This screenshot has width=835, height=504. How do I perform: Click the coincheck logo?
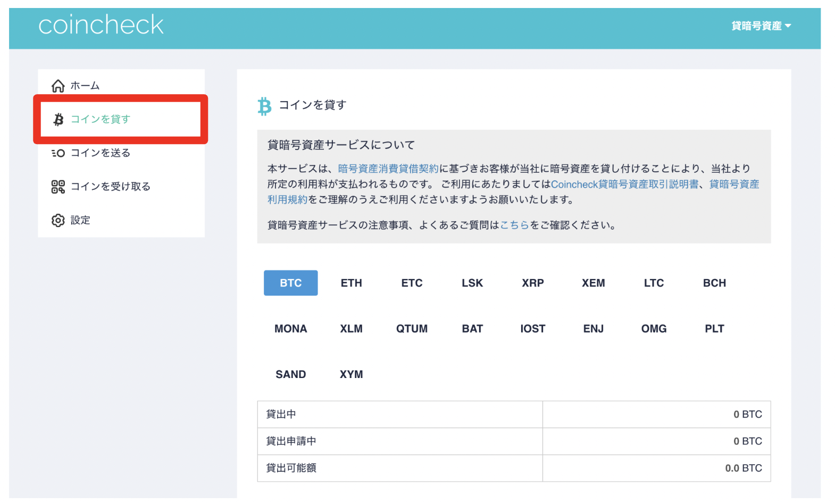click(101, 25)
